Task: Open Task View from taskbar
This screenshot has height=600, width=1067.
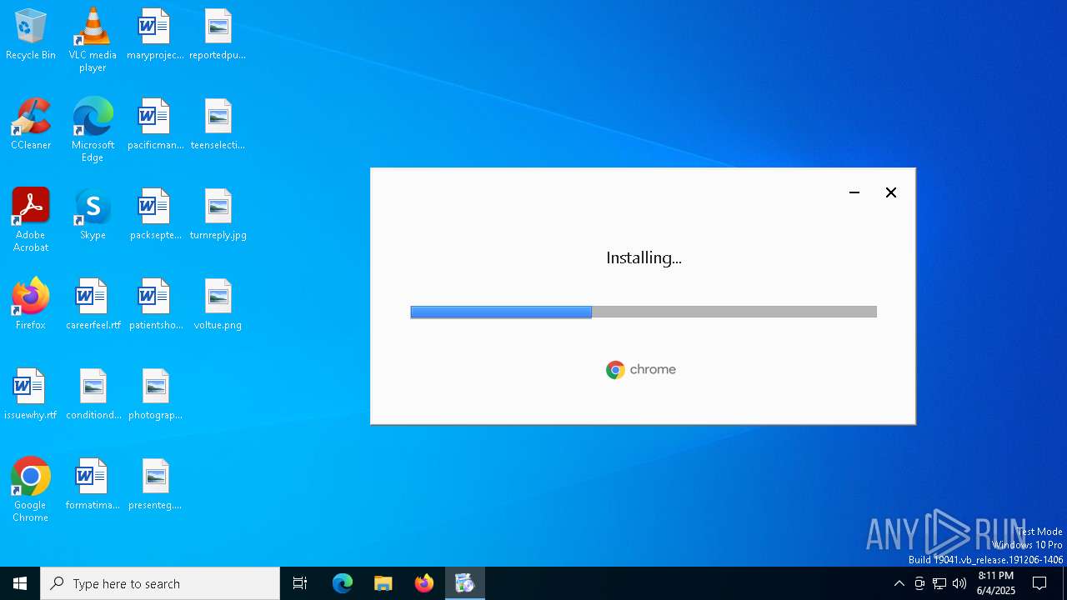Action: click(x=300, y=583)
